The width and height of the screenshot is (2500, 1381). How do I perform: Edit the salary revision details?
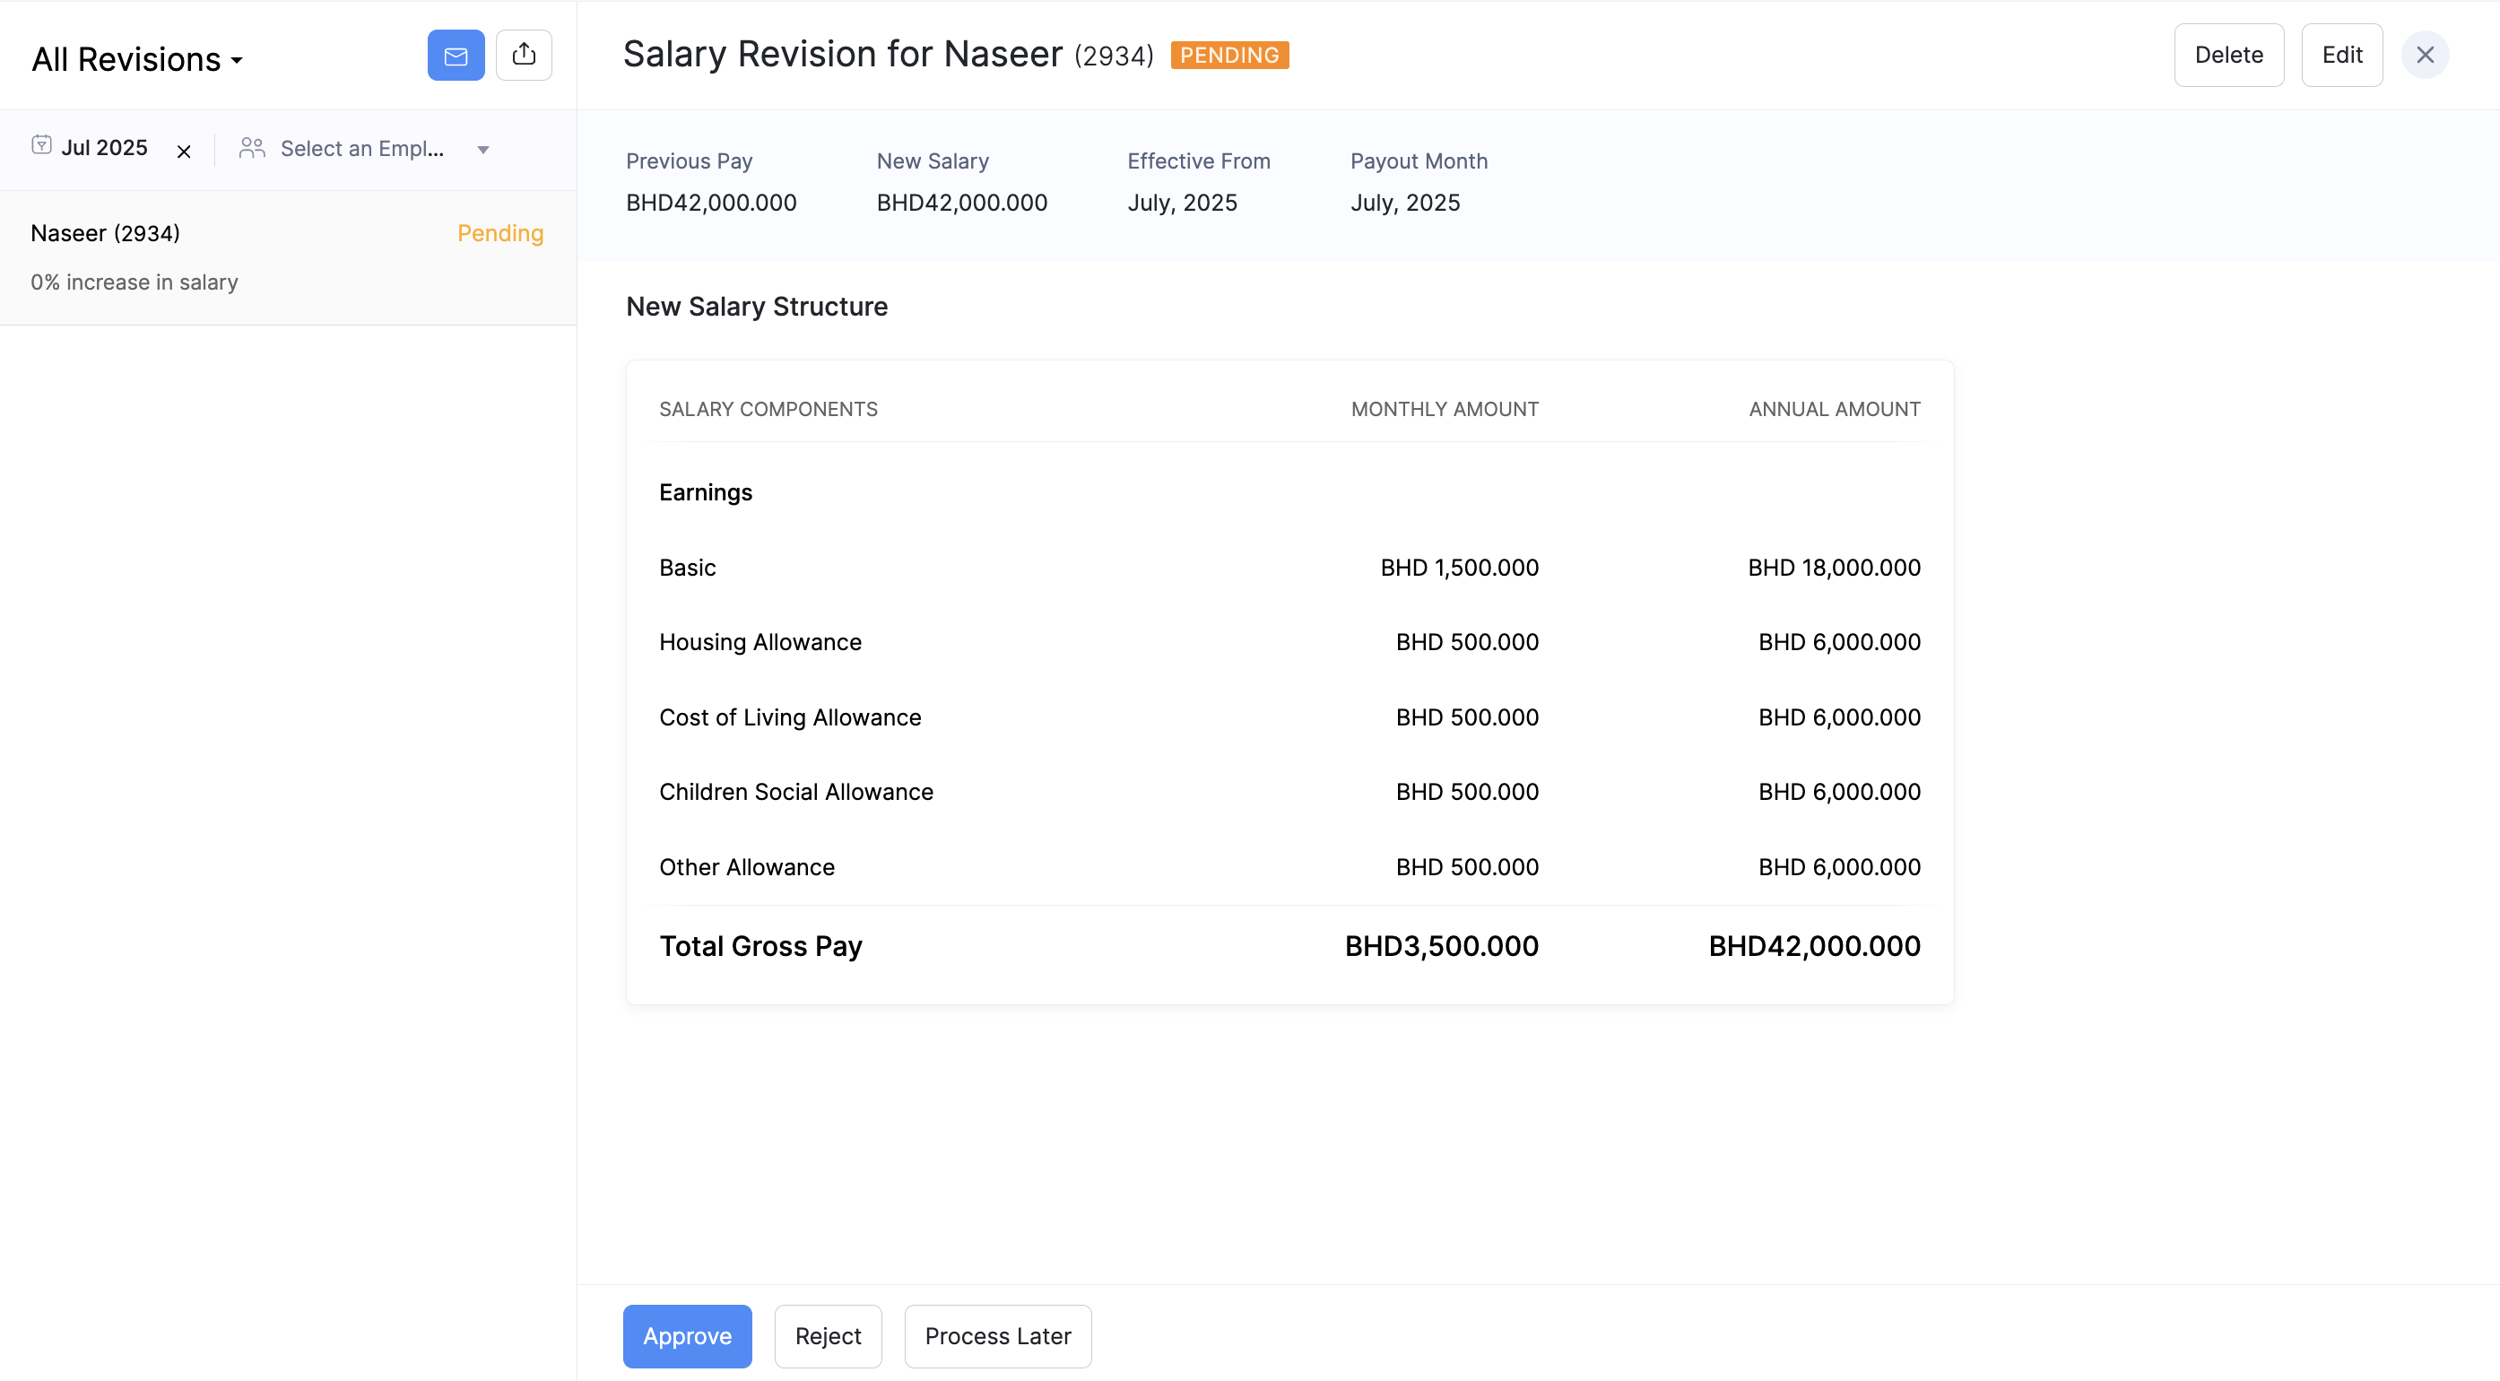click(x=2342, y=55)
